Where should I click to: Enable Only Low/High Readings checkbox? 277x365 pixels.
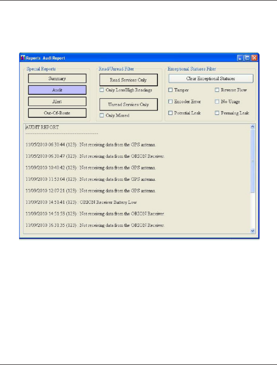pos(102,90)
